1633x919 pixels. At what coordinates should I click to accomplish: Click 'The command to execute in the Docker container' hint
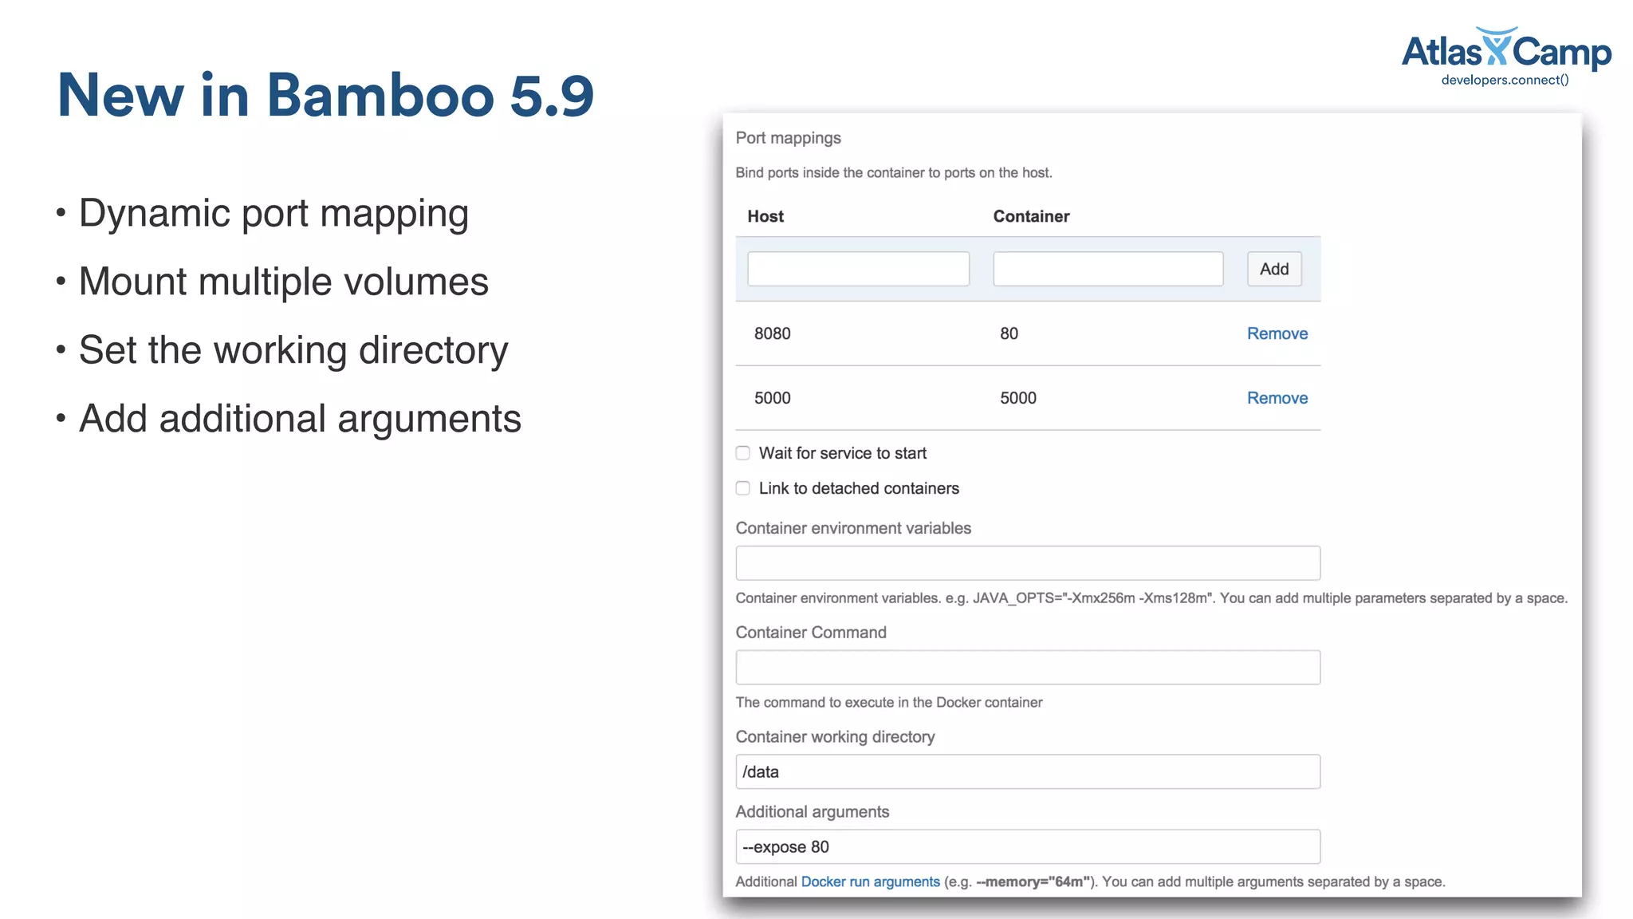(888, 702)
